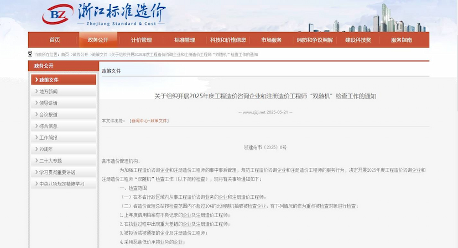Viewport: 458px width, 248px height.
Task: Open the 70周年 sidebar section
Action: click(x=46, y=149)
